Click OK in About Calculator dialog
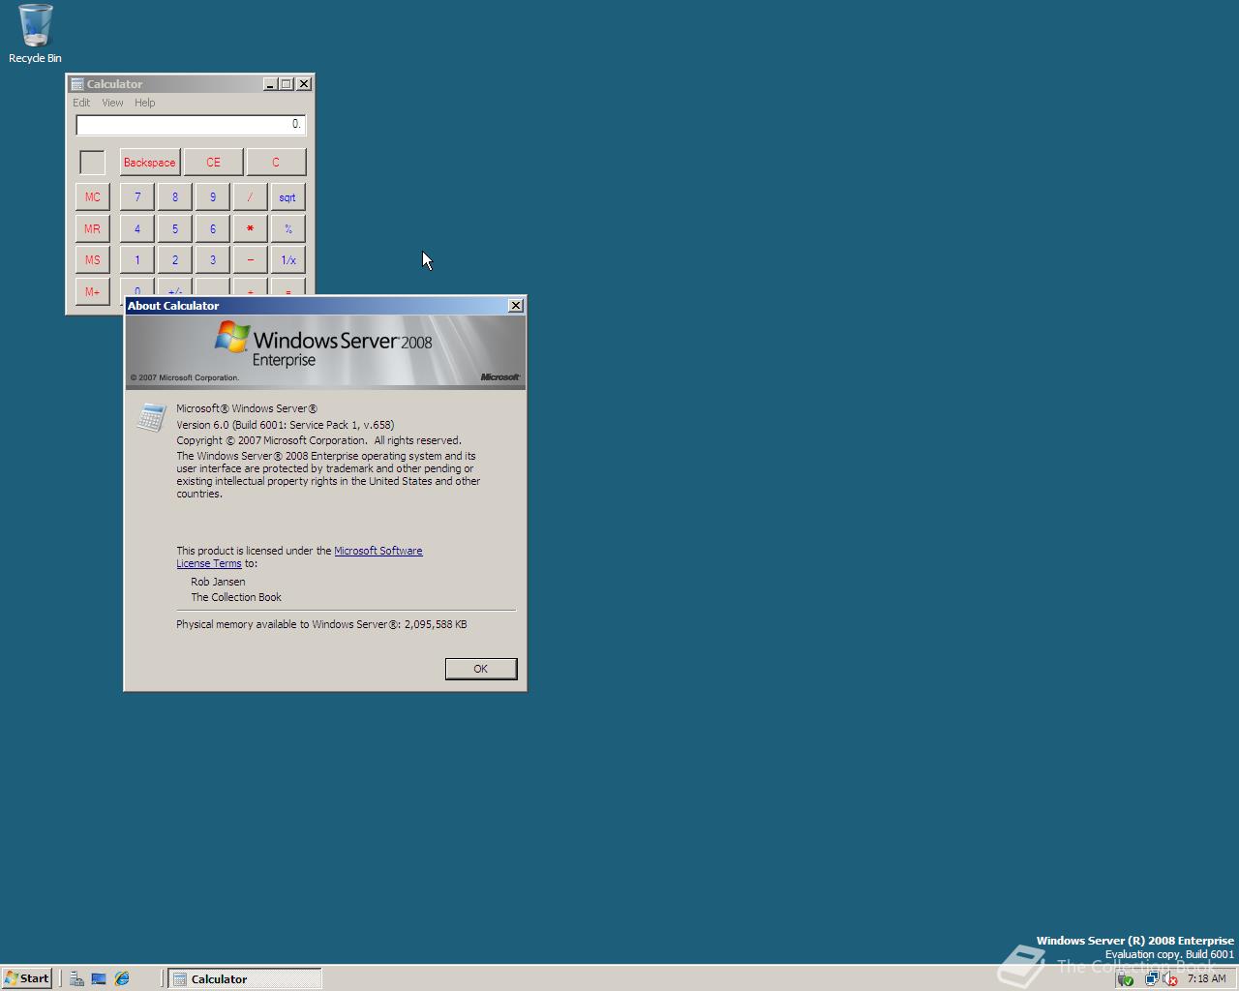1239x991 pixels. [x=481, y=669]
